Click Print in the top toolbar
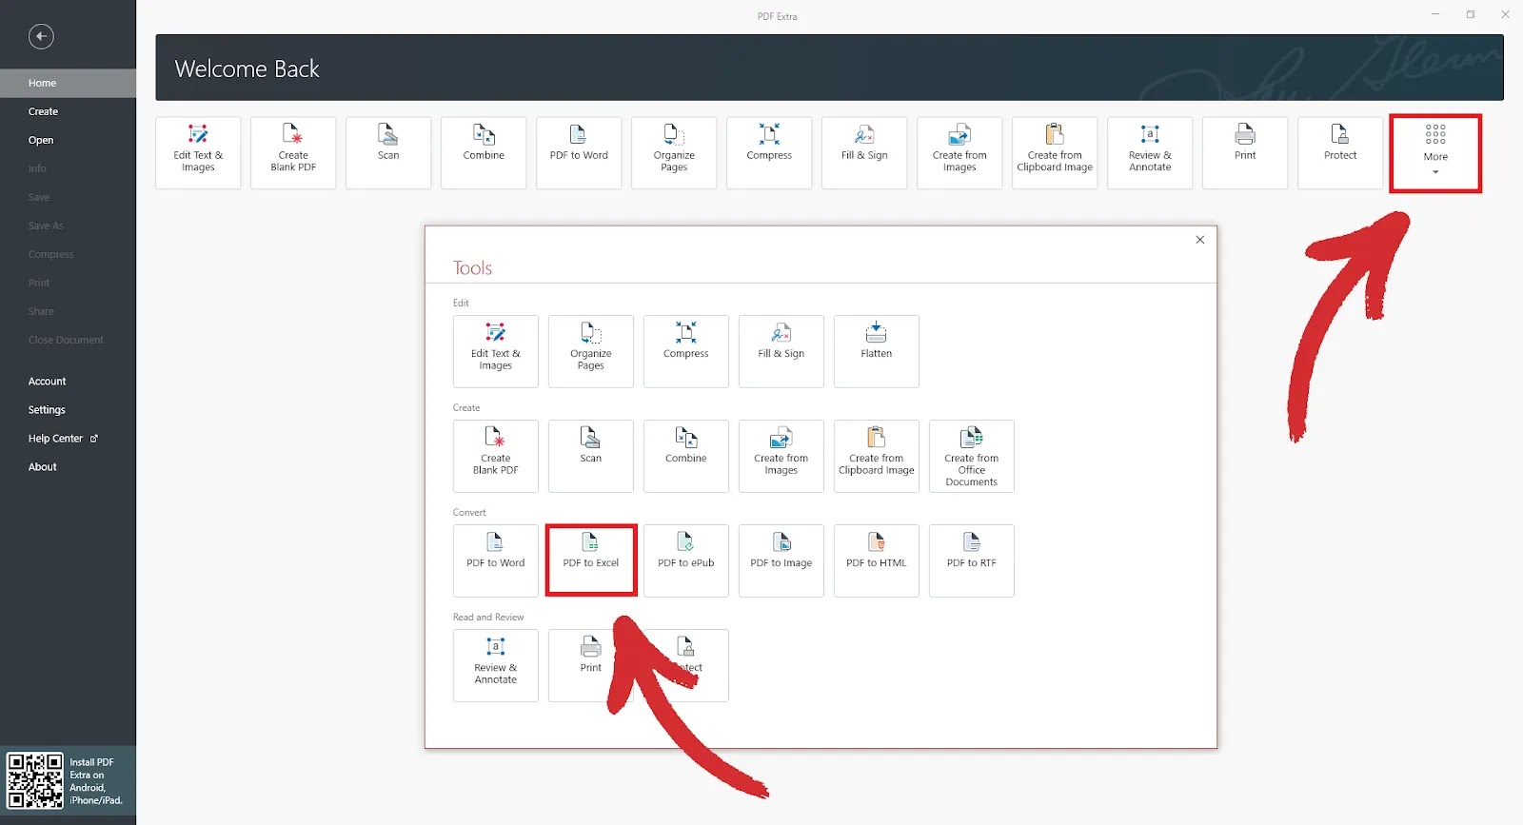The height and width of the screenshot is (825, 1523). coord(1245,152)
